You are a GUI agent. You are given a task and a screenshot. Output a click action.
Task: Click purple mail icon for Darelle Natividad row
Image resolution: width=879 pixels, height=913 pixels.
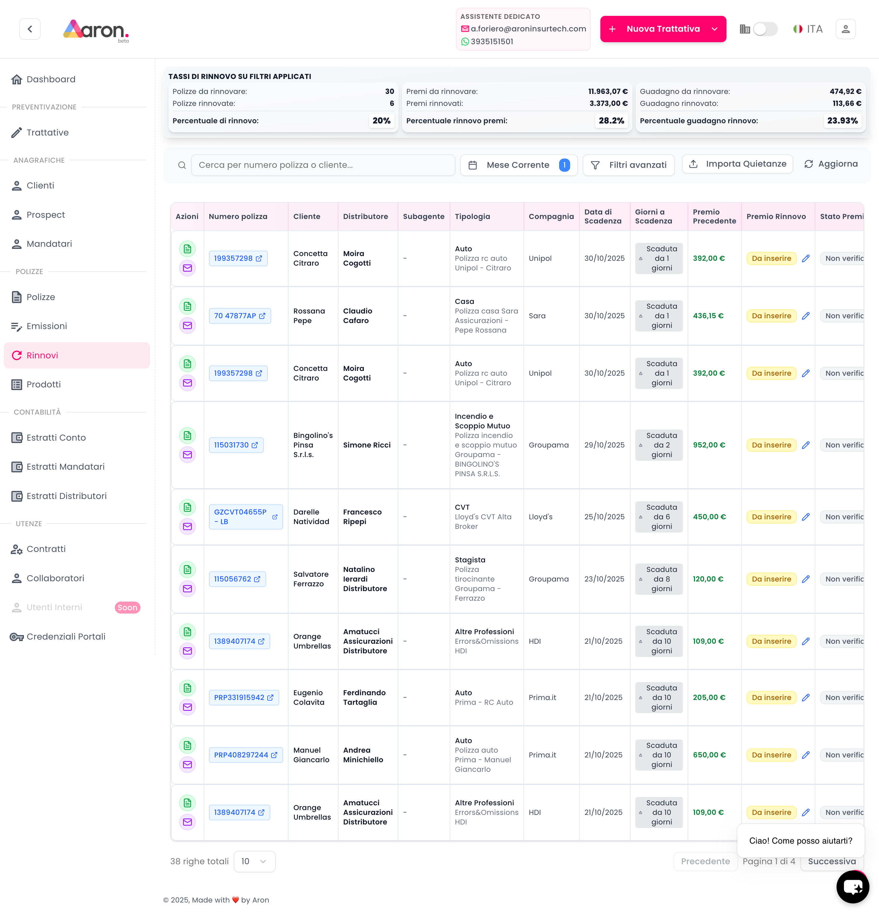(187, 527)
